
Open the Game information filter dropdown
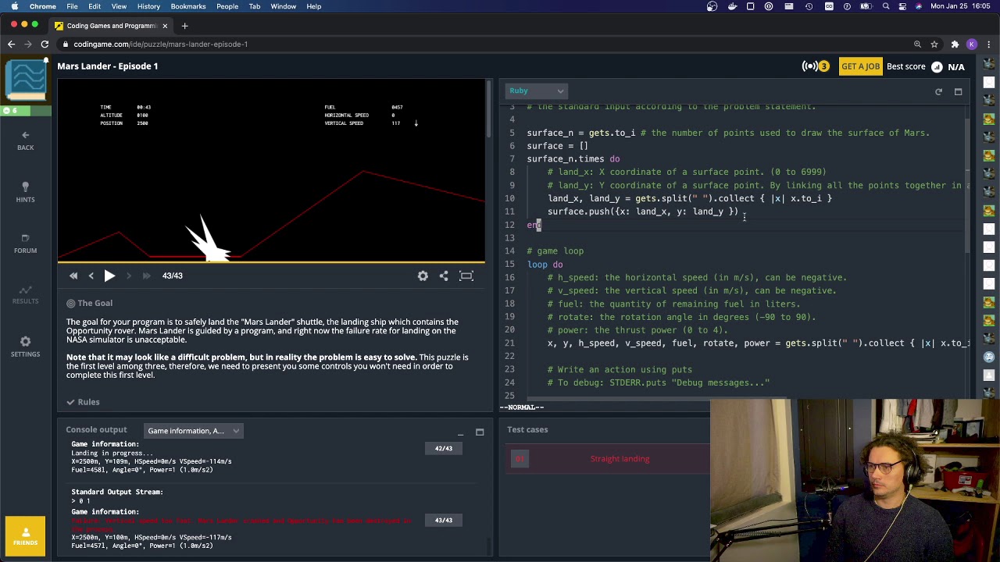(194, 431)
